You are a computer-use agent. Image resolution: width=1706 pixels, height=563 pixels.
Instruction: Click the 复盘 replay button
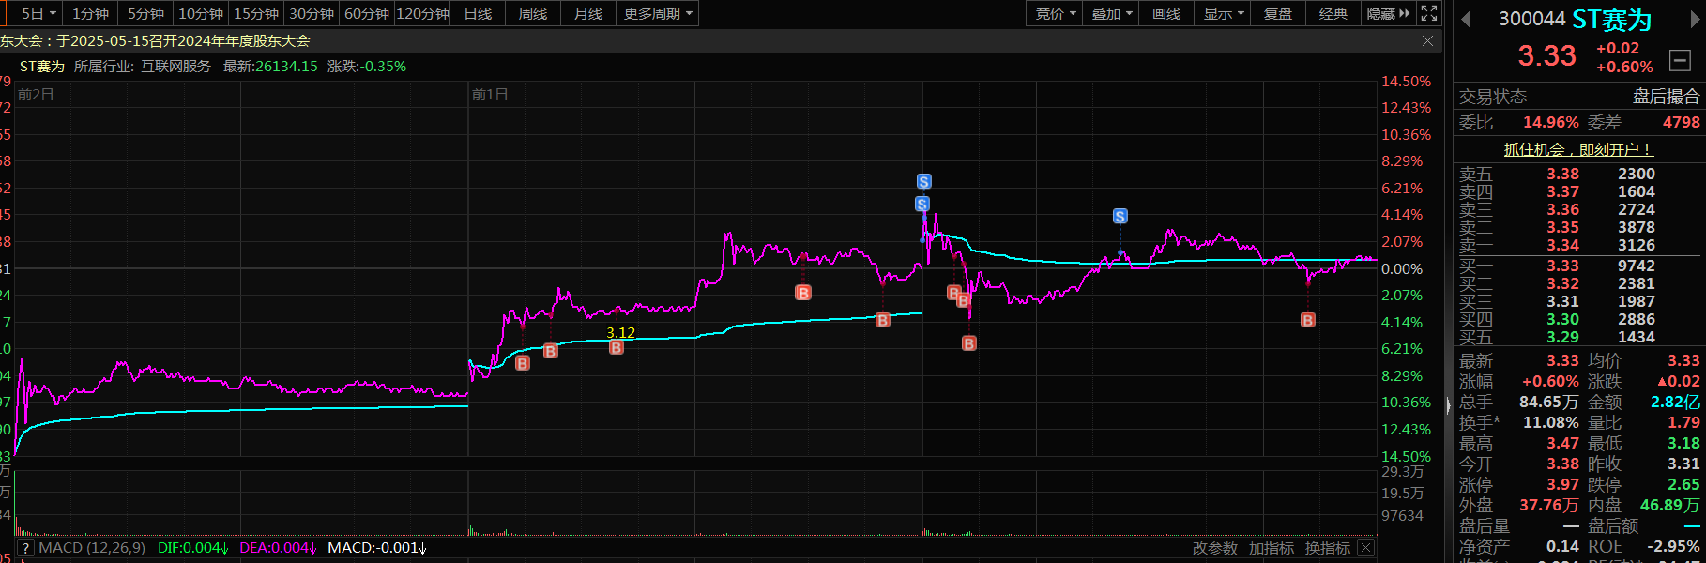[x=1278, y=13]
